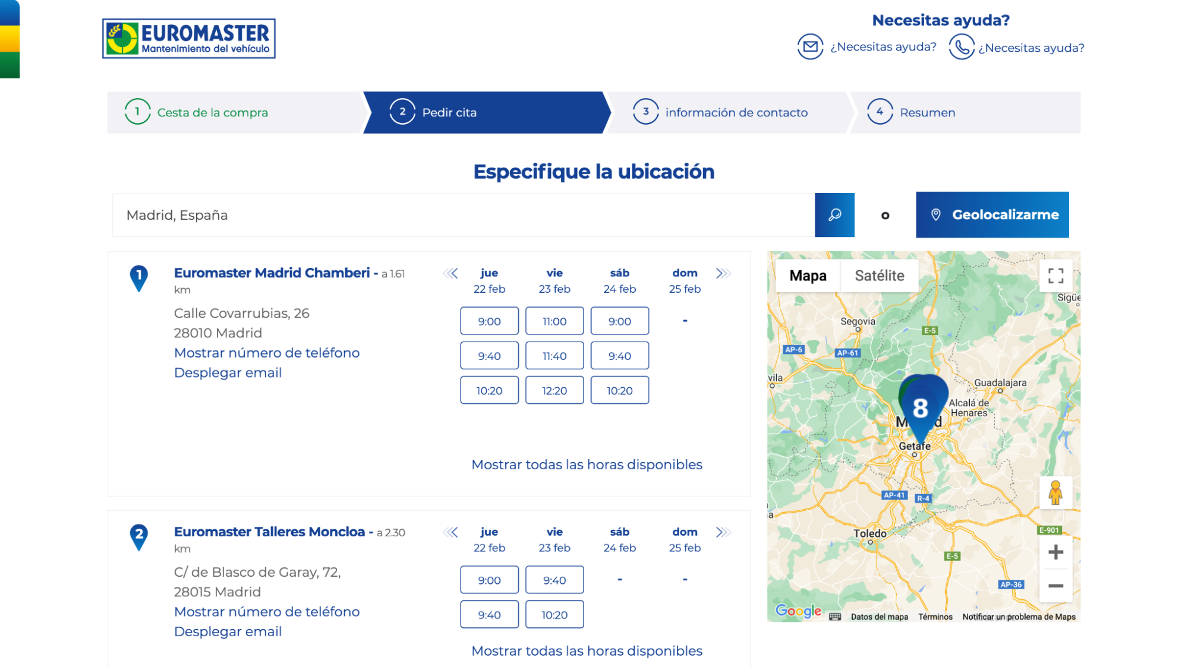Viewport: 1188px width, 670px height.
Task: Switch map to Mapa view
Action: (x=808, y=276)
